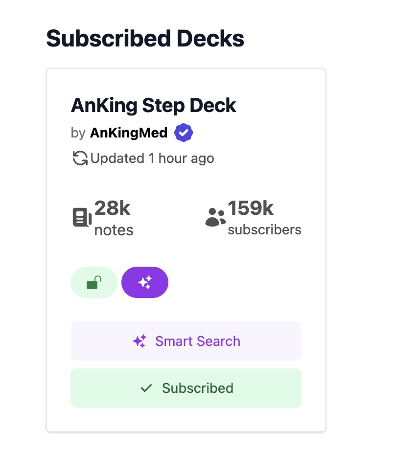Click the sparkle icon in Smart Search
The height and width of the screenshot is (456, 418).
139,341
